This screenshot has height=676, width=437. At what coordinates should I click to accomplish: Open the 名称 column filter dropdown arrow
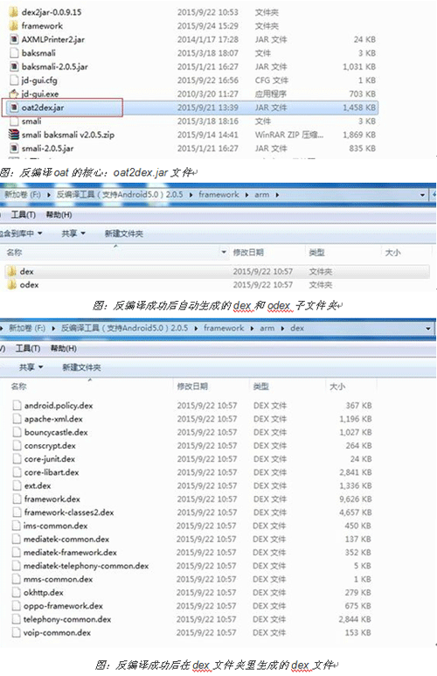tap(224, 252)
